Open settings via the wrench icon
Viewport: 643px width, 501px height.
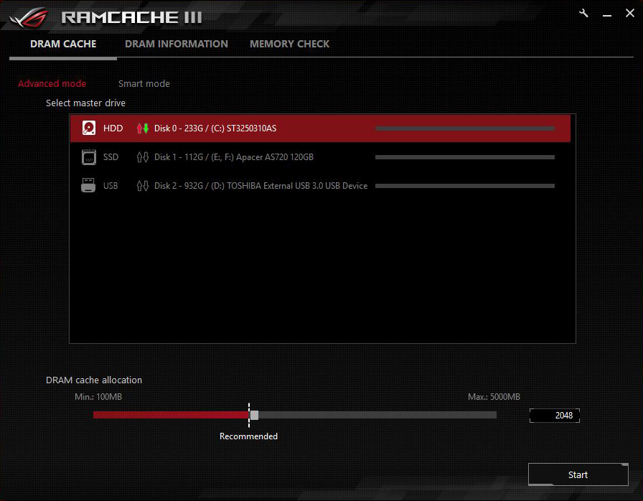click(583, 13)
